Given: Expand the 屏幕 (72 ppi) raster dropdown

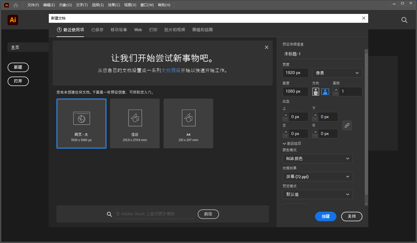Looking at the screenshot, I should click(x=318, y=177).
